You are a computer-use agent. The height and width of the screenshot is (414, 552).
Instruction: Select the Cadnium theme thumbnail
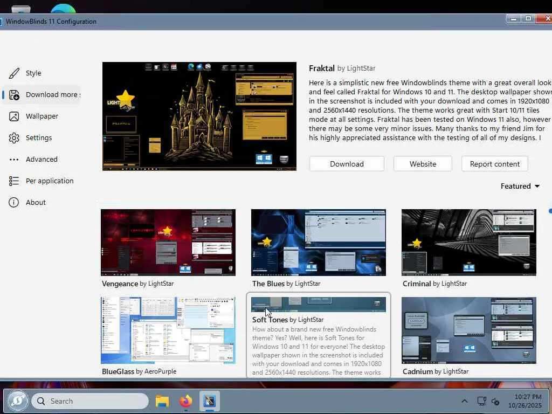pyautogui.click(x=469, y=330)
